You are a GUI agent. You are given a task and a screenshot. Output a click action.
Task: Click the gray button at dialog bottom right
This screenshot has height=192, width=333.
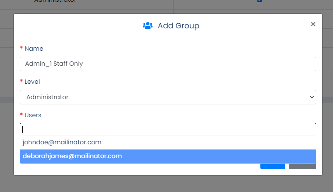pos(302,166)
